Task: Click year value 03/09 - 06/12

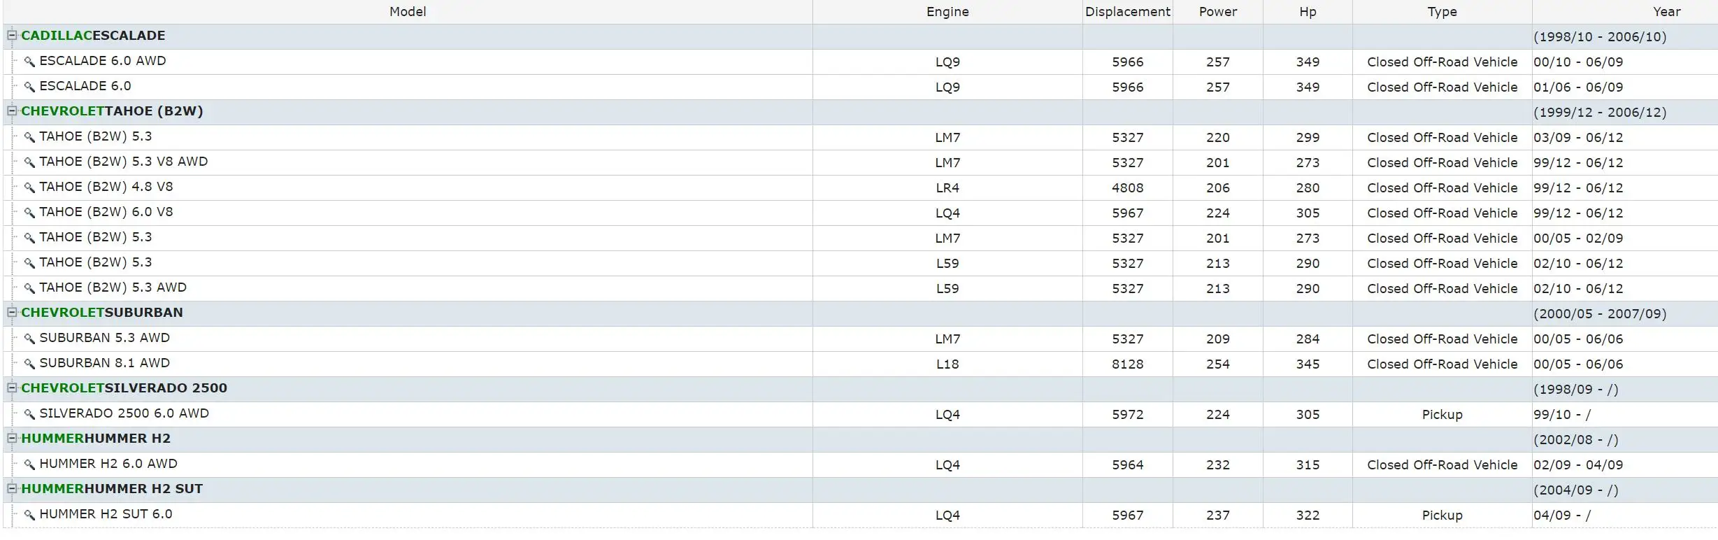Action: click(1578, 138)
